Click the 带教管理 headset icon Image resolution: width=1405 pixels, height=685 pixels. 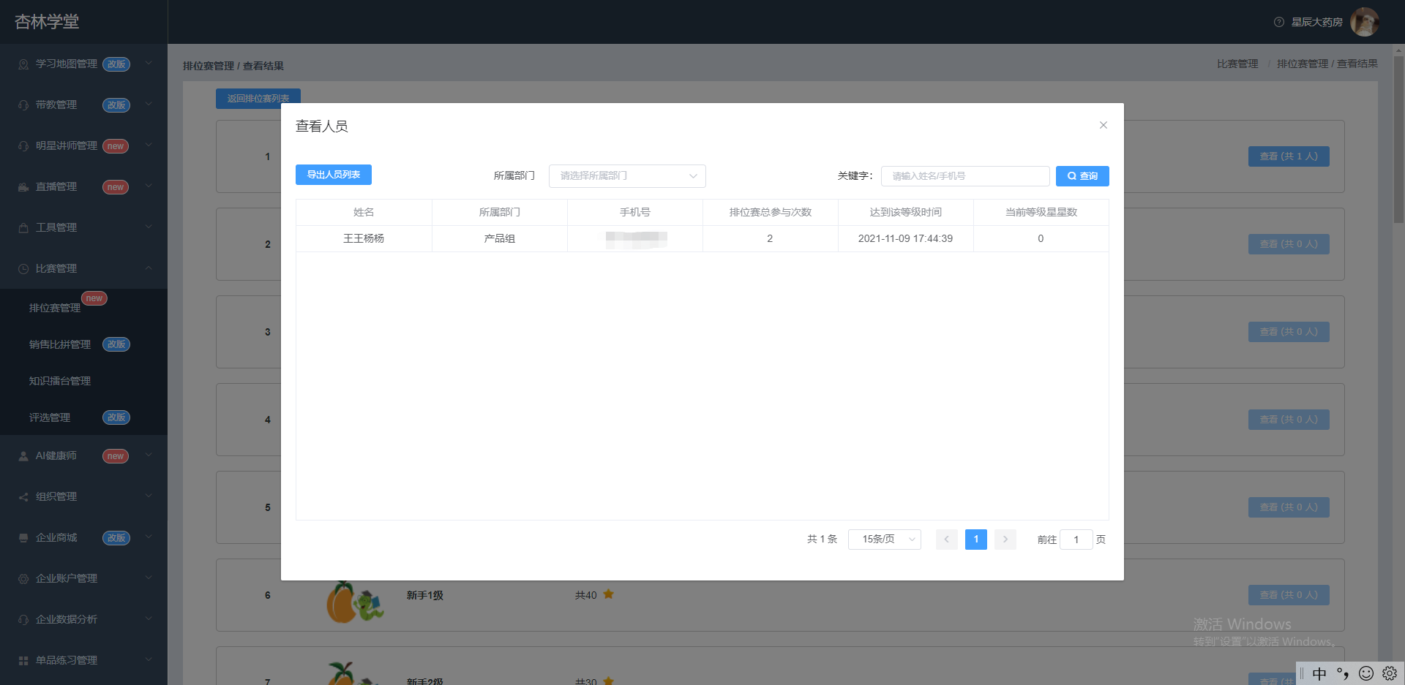click(23, 105)
